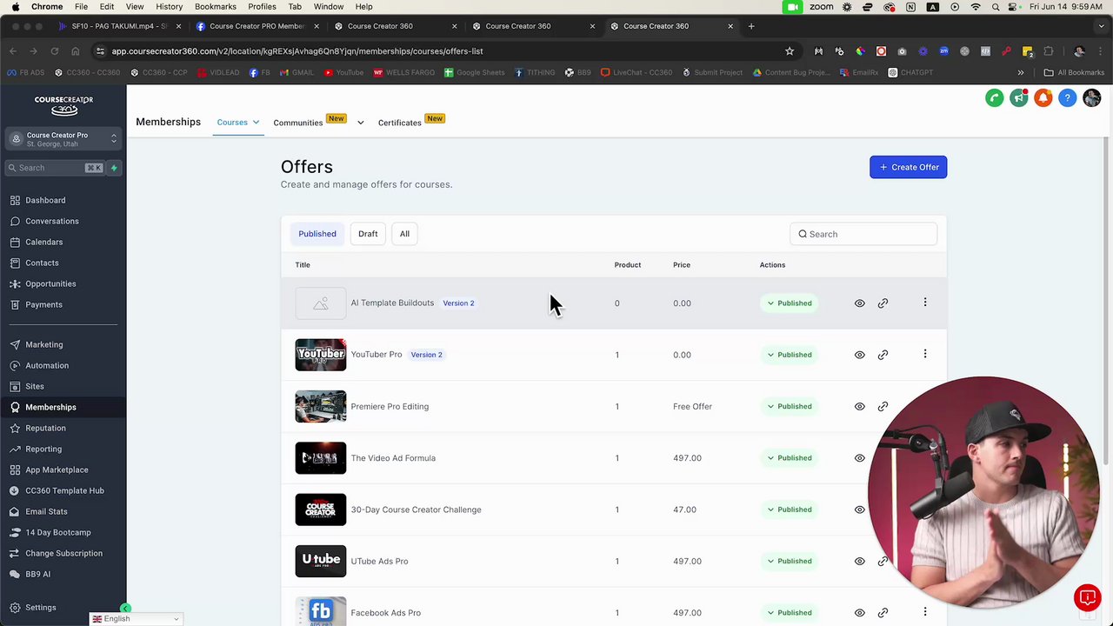This screenshot has height=626, width=1113.
Task: Open YouTuber Pro published status dropdown
Action: click(790, 355)
